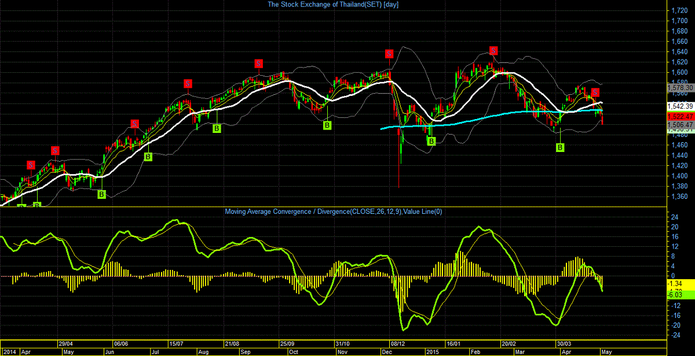This screenshot has width=695, height=356.
Task: Click the -16 label on the MACD axis
Action: click(x=675, y=316)
